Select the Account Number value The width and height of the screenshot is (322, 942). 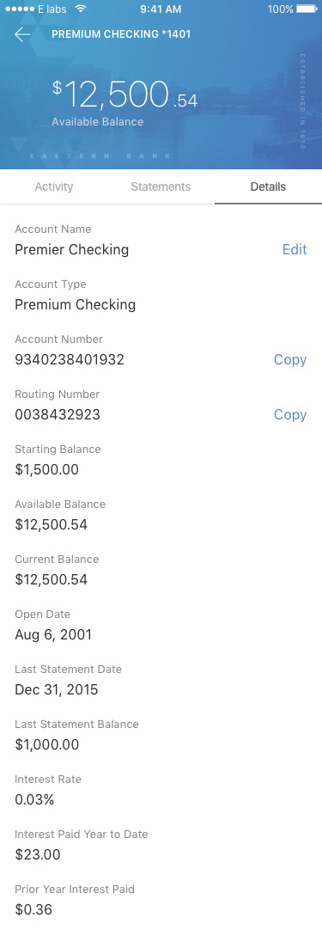[x=69, y=360]
